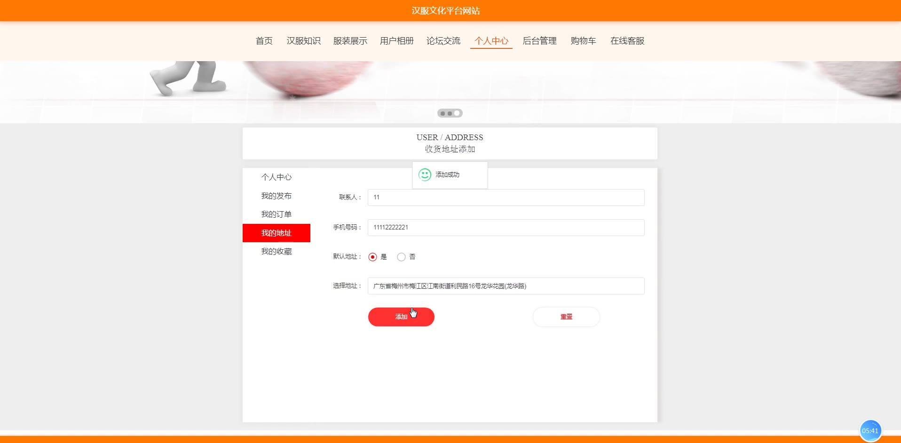901x443 pixels.
Task: Click the 汉服文化平台网站 site title
Action: (x=446, y=10)
